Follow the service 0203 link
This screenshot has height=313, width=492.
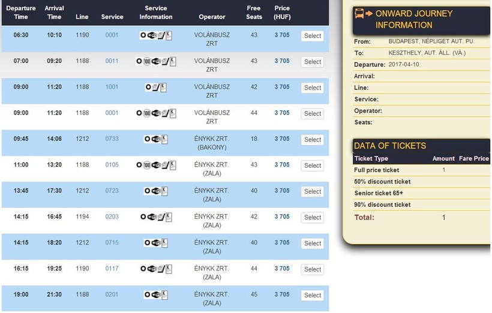[x=112, y=217]
